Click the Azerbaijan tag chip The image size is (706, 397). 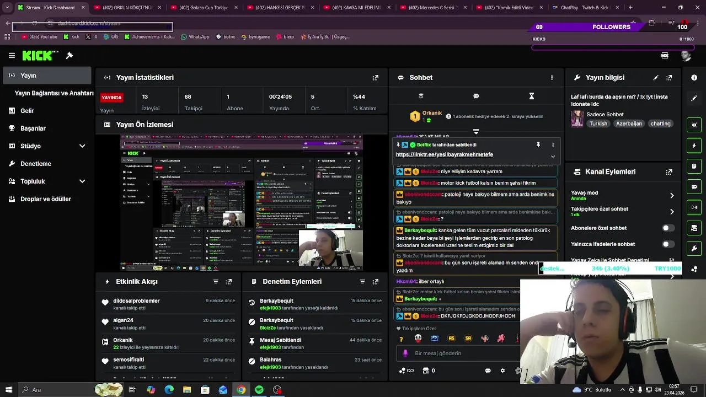(629, 124)
